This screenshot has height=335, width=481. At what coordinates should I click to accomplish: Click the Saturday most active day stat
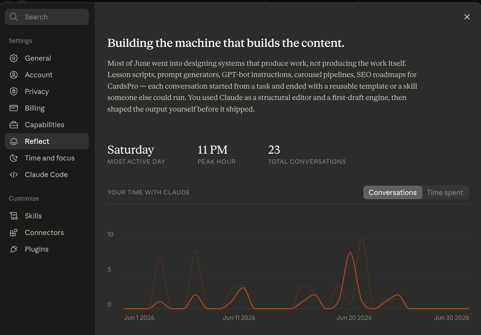click(x=130, y=150)
